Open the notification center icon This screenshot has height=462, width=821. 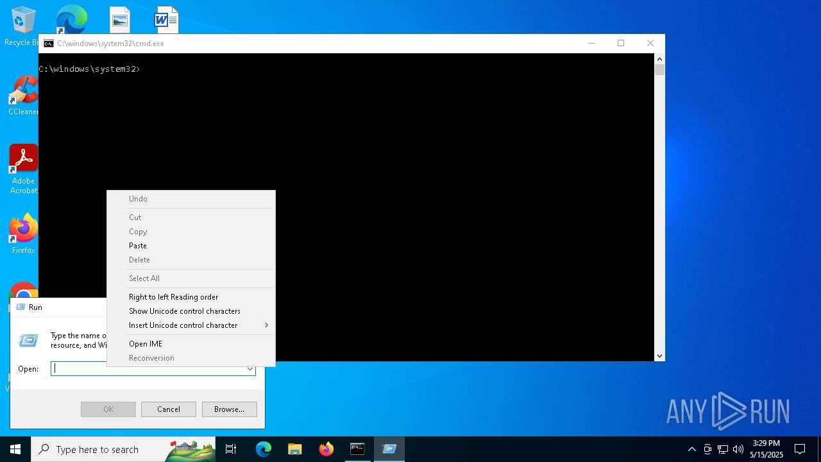[800, 449]
